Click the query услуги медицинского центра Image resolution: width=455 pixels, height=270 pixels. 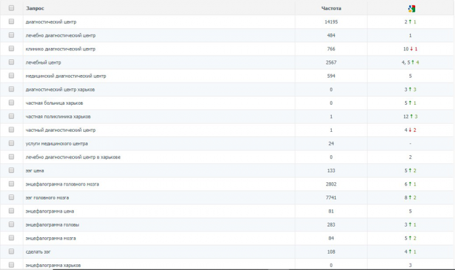pyautogui.click(x=57, y=144)
